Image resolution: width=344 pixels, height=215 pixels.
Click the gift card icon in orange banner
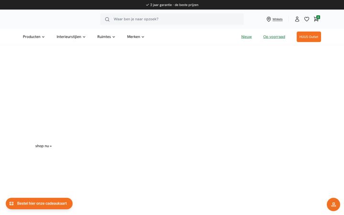point(11,204)
